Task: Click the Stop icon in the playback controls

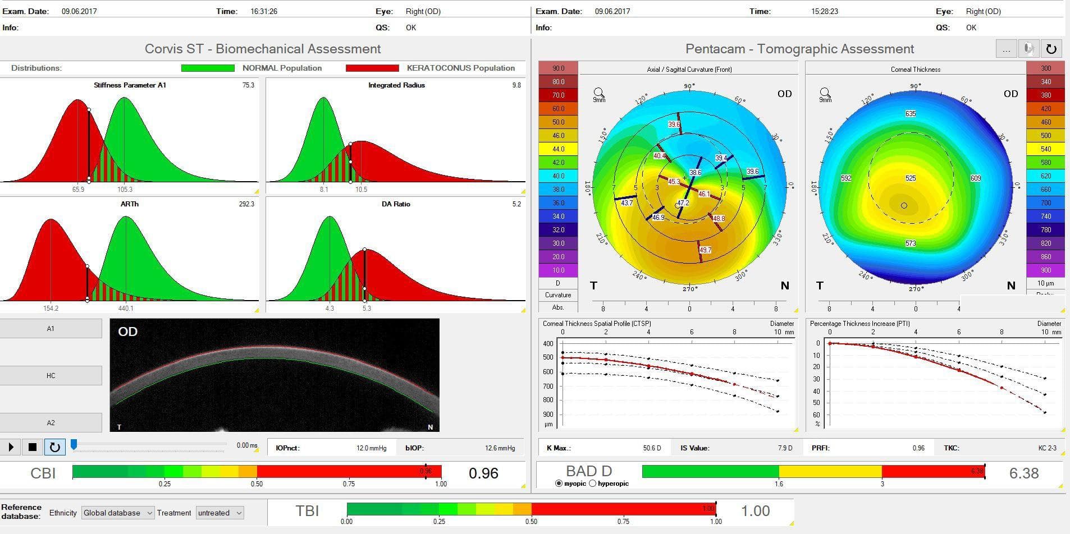Action: (x=32, y=447)
